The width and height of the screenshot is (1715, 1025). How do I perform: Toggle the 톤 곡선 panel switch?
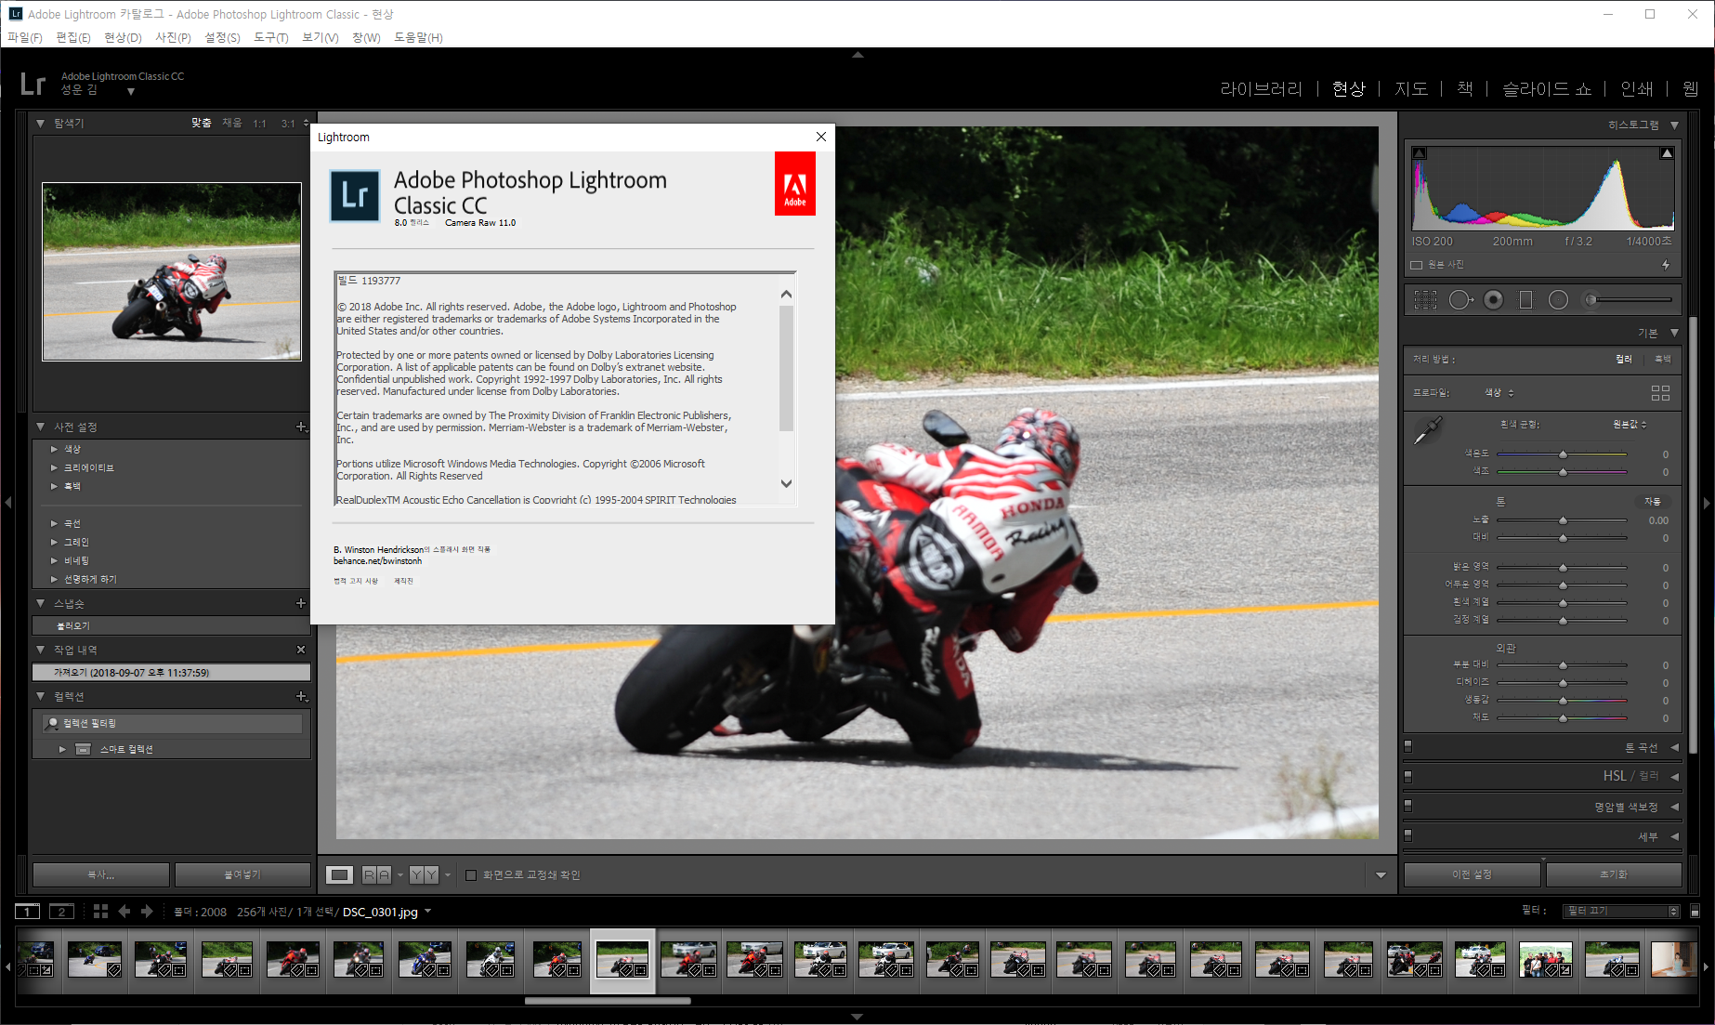1408,746
